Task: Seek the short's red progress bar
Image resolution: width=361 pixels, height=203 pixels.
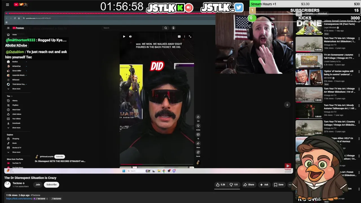Action: 157,164
